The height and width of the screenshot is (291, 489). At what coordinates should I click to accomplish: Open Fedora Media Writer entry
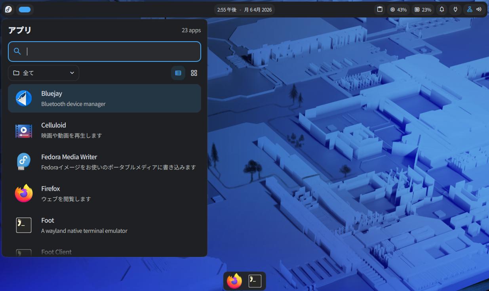tap(105, 162)
